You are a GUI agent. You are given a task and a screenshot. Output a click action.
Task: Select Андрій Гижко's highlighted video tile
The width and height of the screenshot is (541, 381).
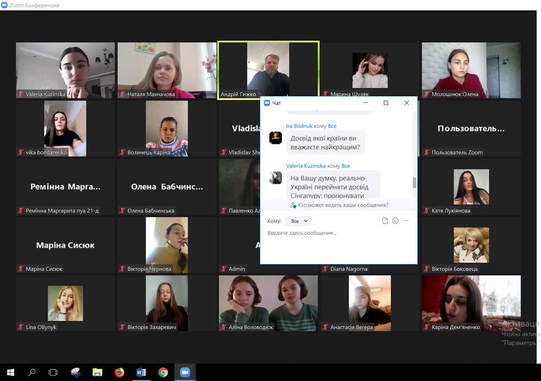click(268, 69)
